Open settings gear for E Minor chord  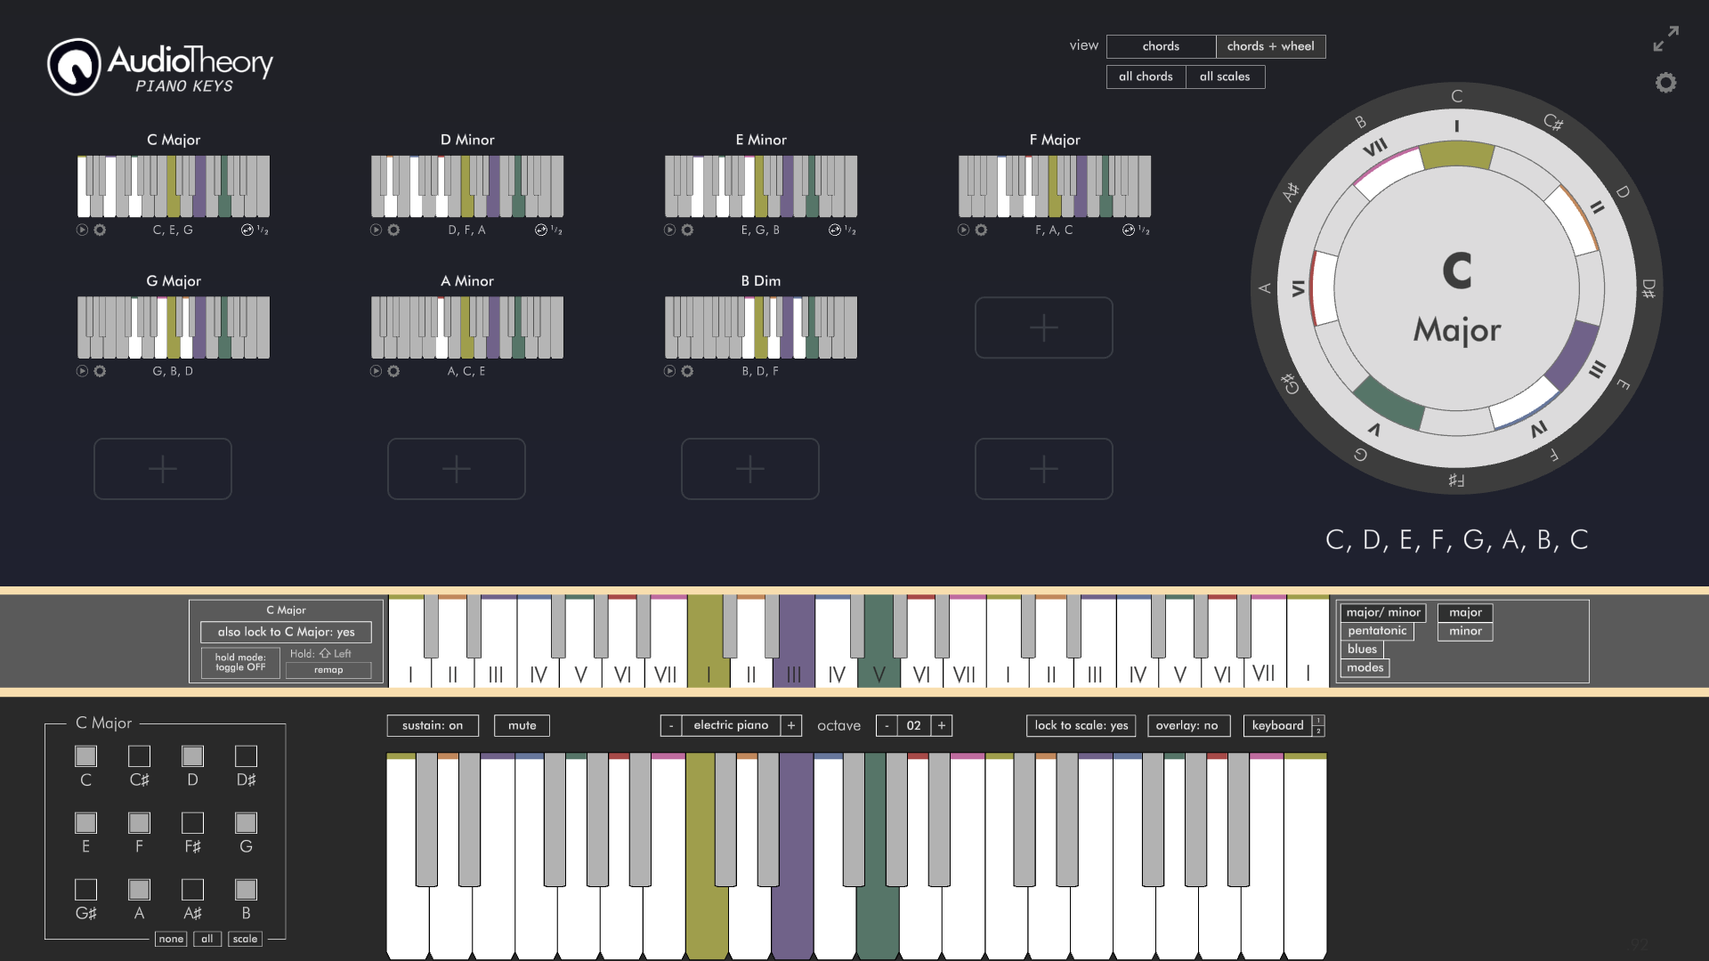pyautogui.click(x=687, y=230)
